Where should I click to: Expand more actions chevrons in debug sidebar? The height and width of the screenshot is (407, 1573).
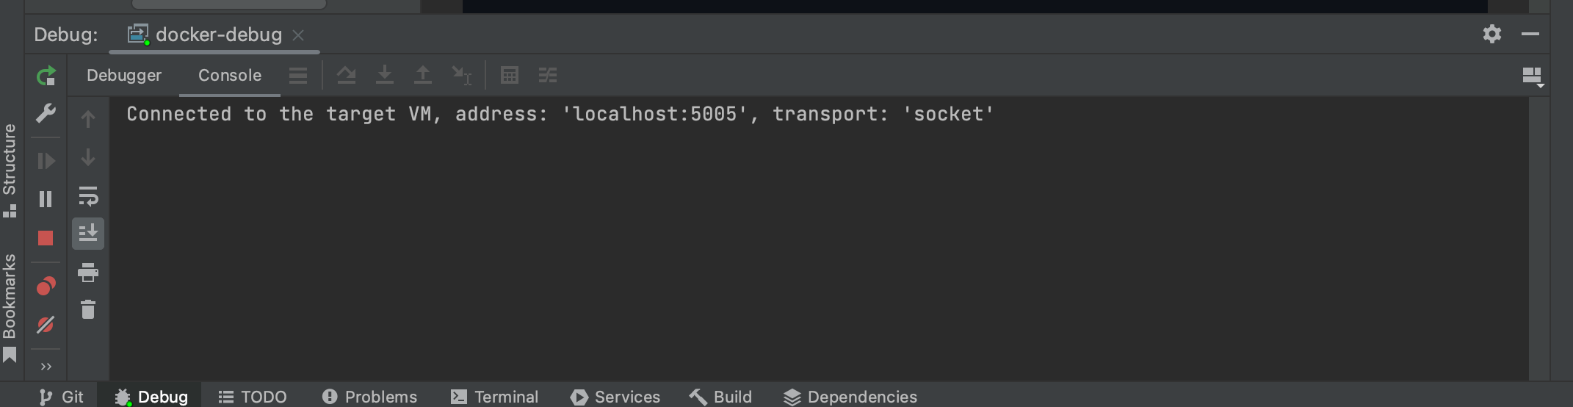46,367
